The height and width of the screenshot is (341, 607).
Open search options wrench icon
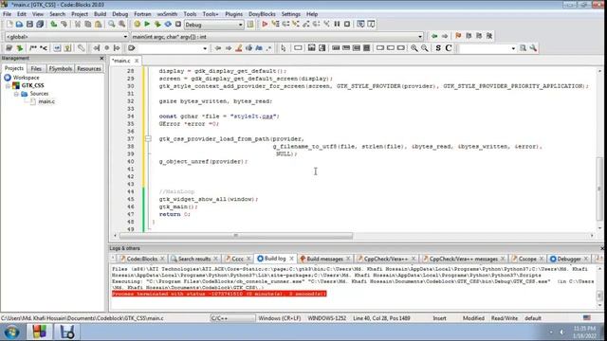point(533,48)
